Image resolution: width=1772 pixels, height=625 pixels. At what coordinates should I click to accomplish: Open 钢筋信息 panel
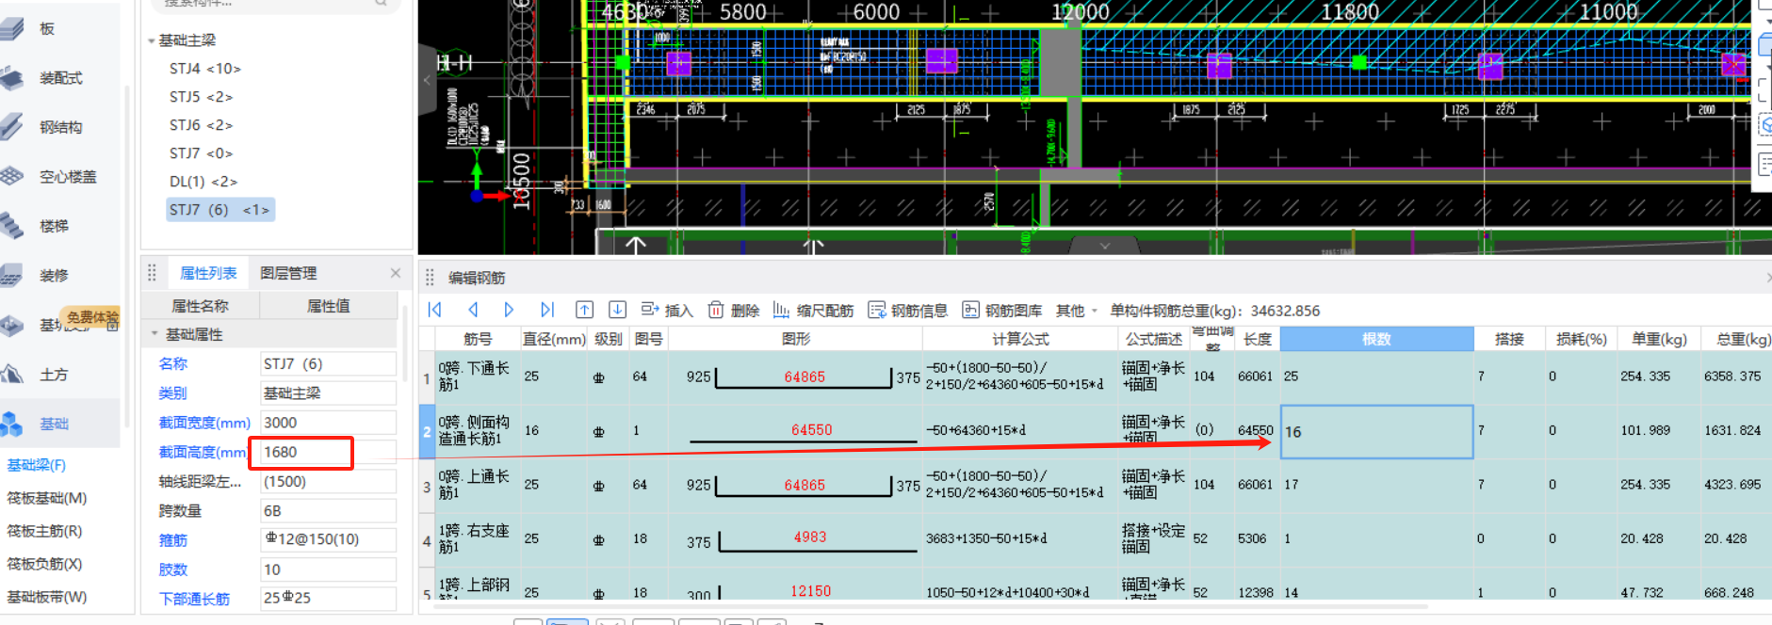pos(908,311)
